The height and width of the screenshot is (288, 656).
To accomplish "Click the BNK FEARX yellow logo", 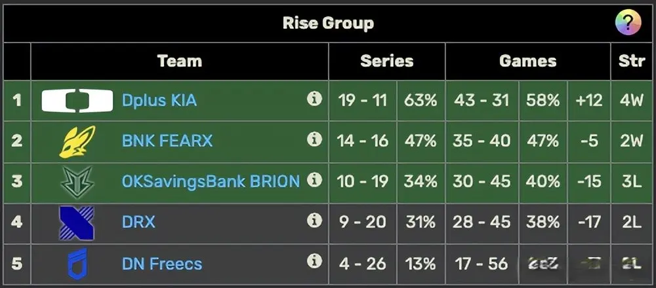I will [x=77, y=141].
